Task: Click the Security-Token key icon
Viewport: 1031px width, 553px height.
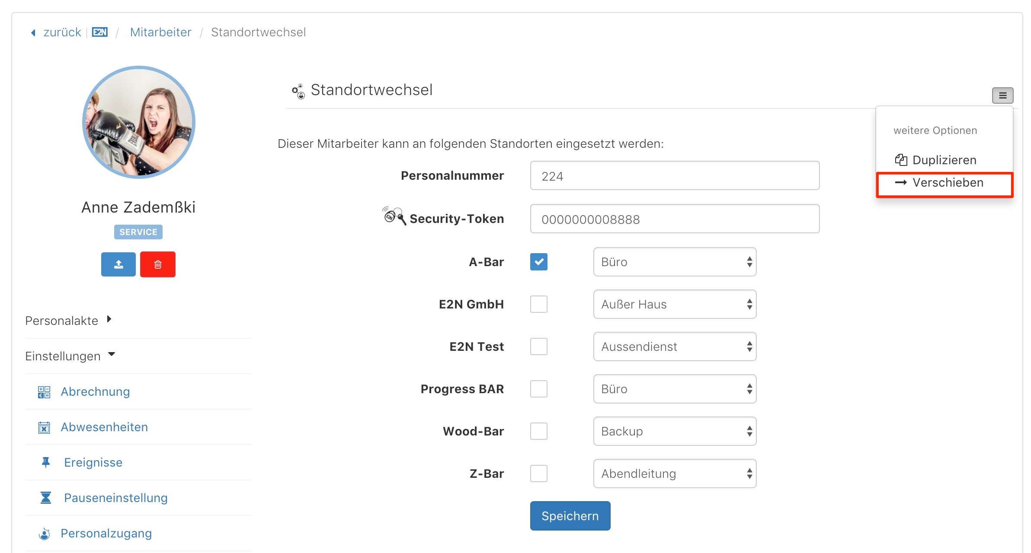Action: pyautogui.click(x=394, y=216)
